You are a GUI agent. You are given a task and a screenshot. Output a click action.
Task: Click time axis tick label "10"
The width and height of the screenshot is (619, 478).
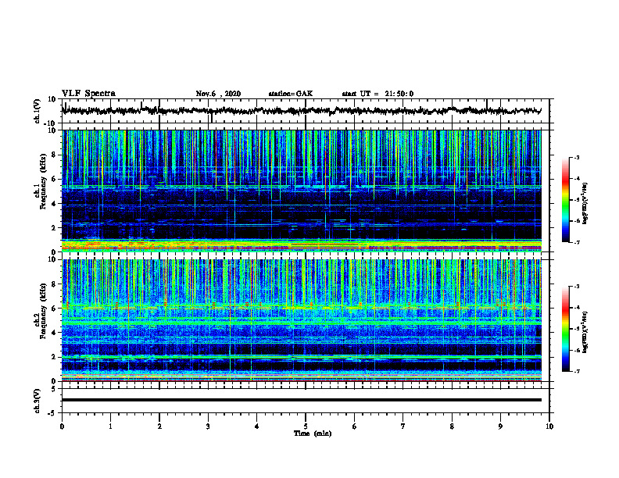tap(549, 426)
